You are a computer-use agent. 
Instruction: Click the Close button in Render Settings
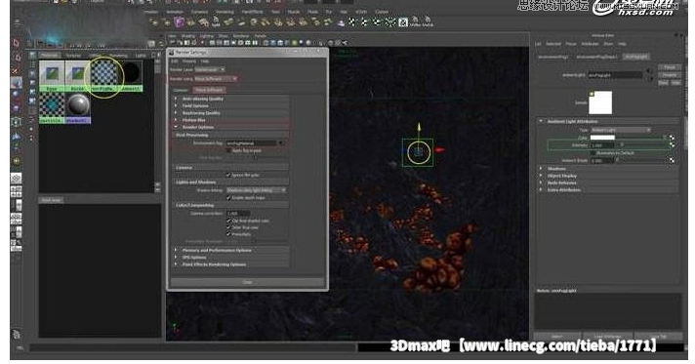point(247,282)
